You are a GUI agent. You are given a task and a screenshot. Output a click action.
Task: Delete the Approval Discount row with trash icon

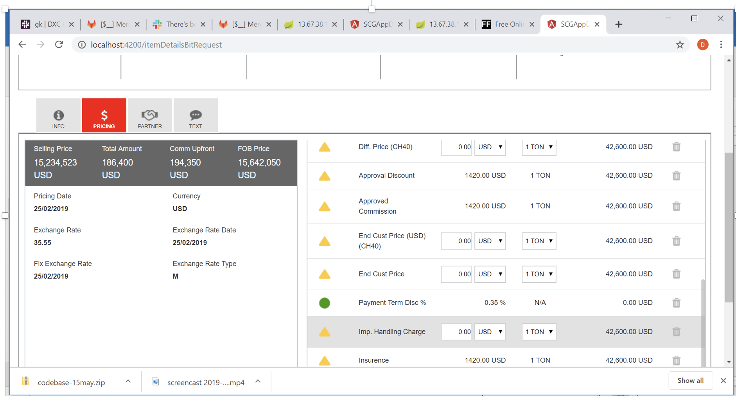coord(676,176)
